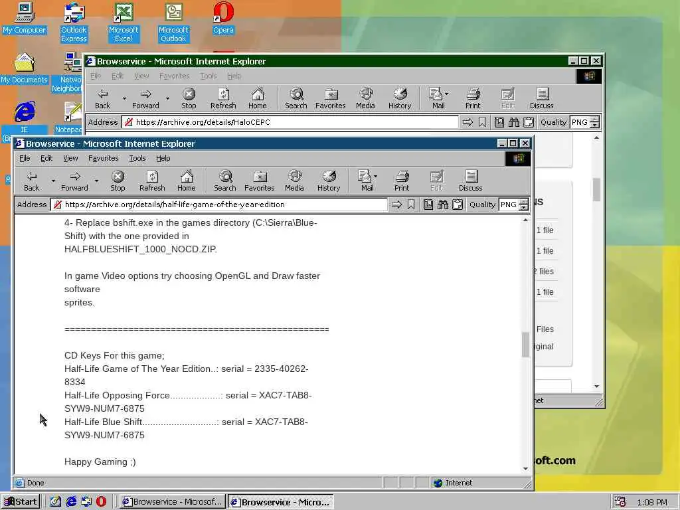Select the My Documents desktop icon
Viewport: 680px width, 510px height.
point(24,68)
